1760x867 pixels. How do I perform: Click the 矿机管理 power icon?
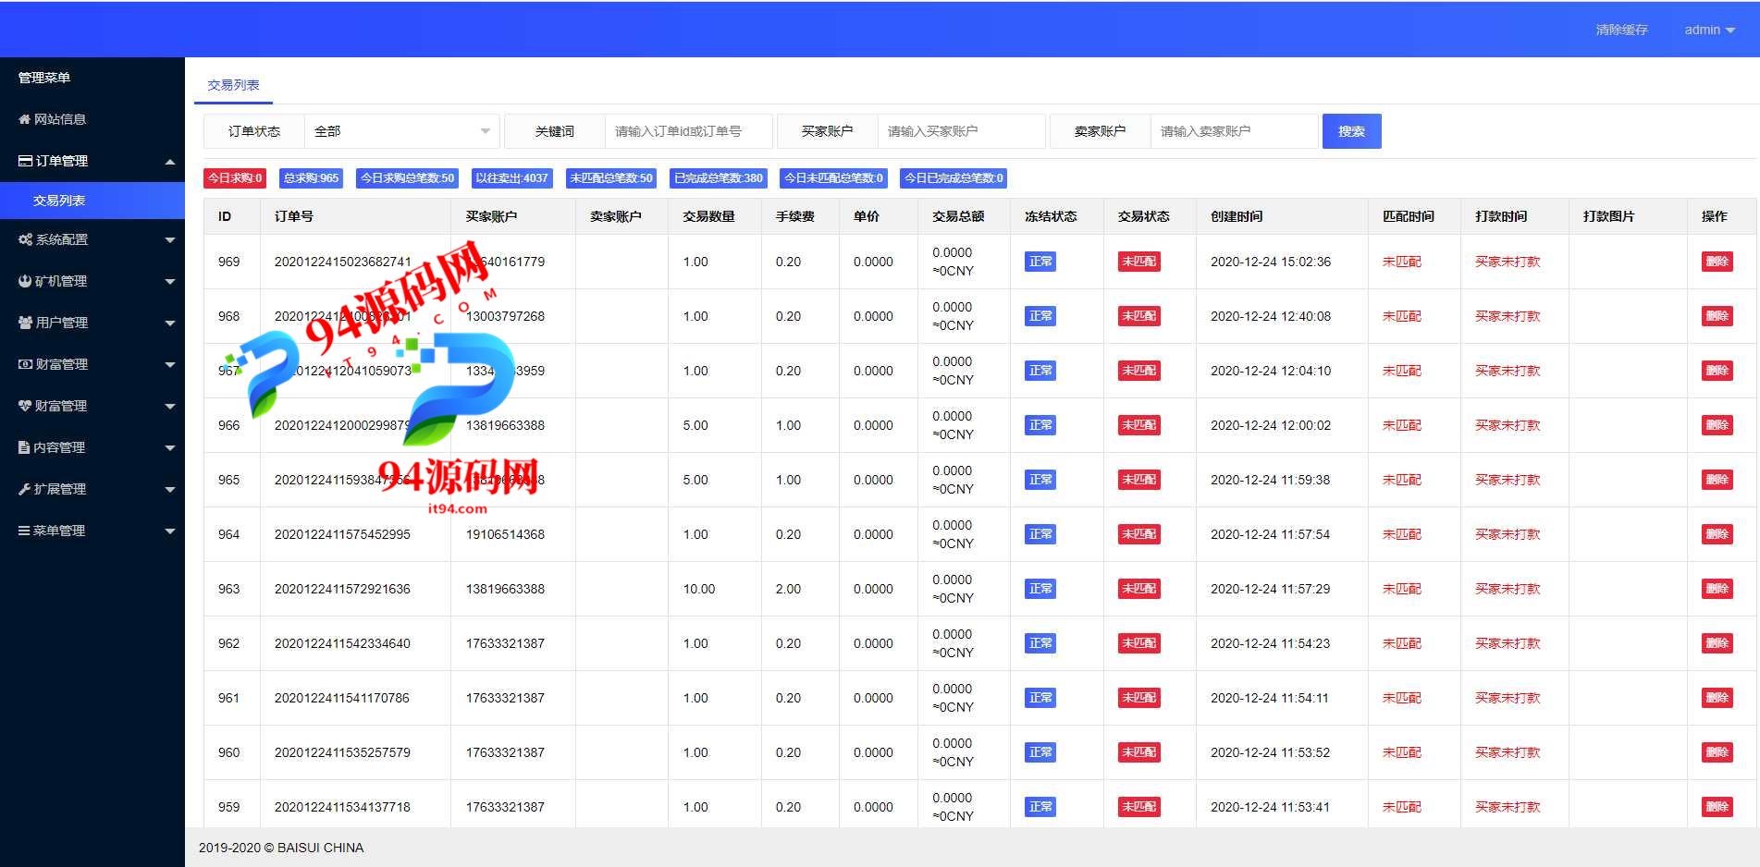[x=25, y=281]
